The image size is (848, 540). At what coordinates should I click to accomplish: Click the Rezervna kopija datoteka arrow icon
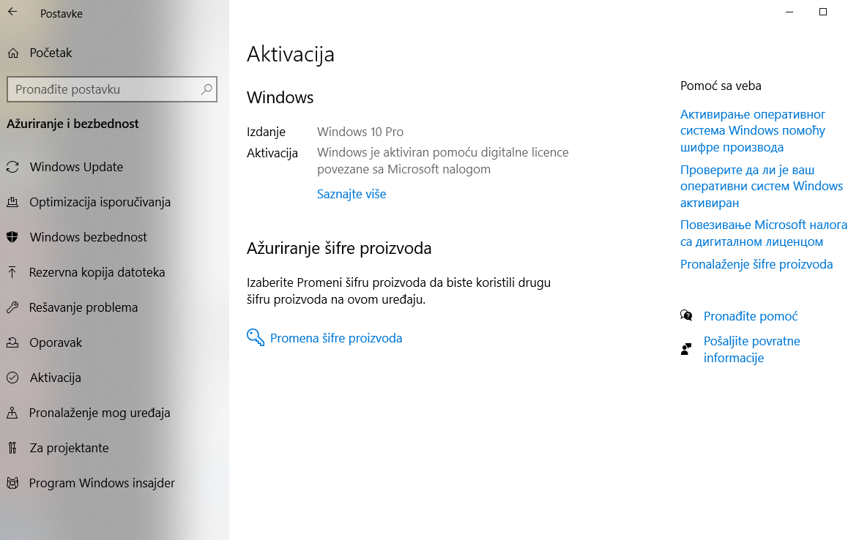(12, 272)
